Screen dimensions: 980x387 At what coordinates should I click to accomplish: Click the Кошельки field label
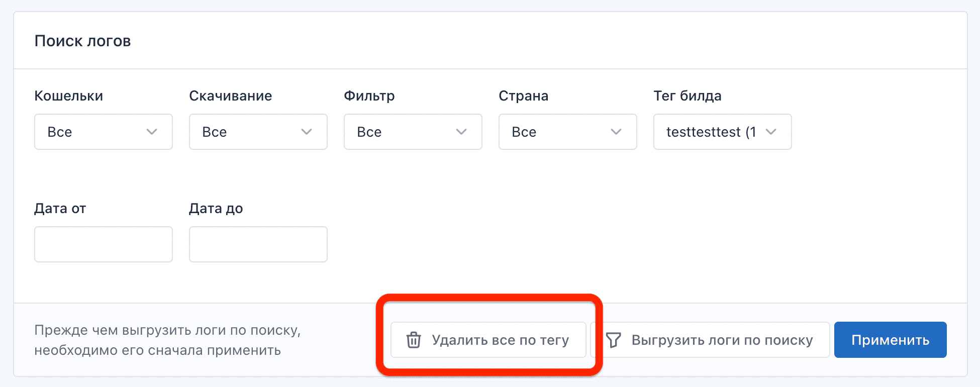tap(69, 95)
